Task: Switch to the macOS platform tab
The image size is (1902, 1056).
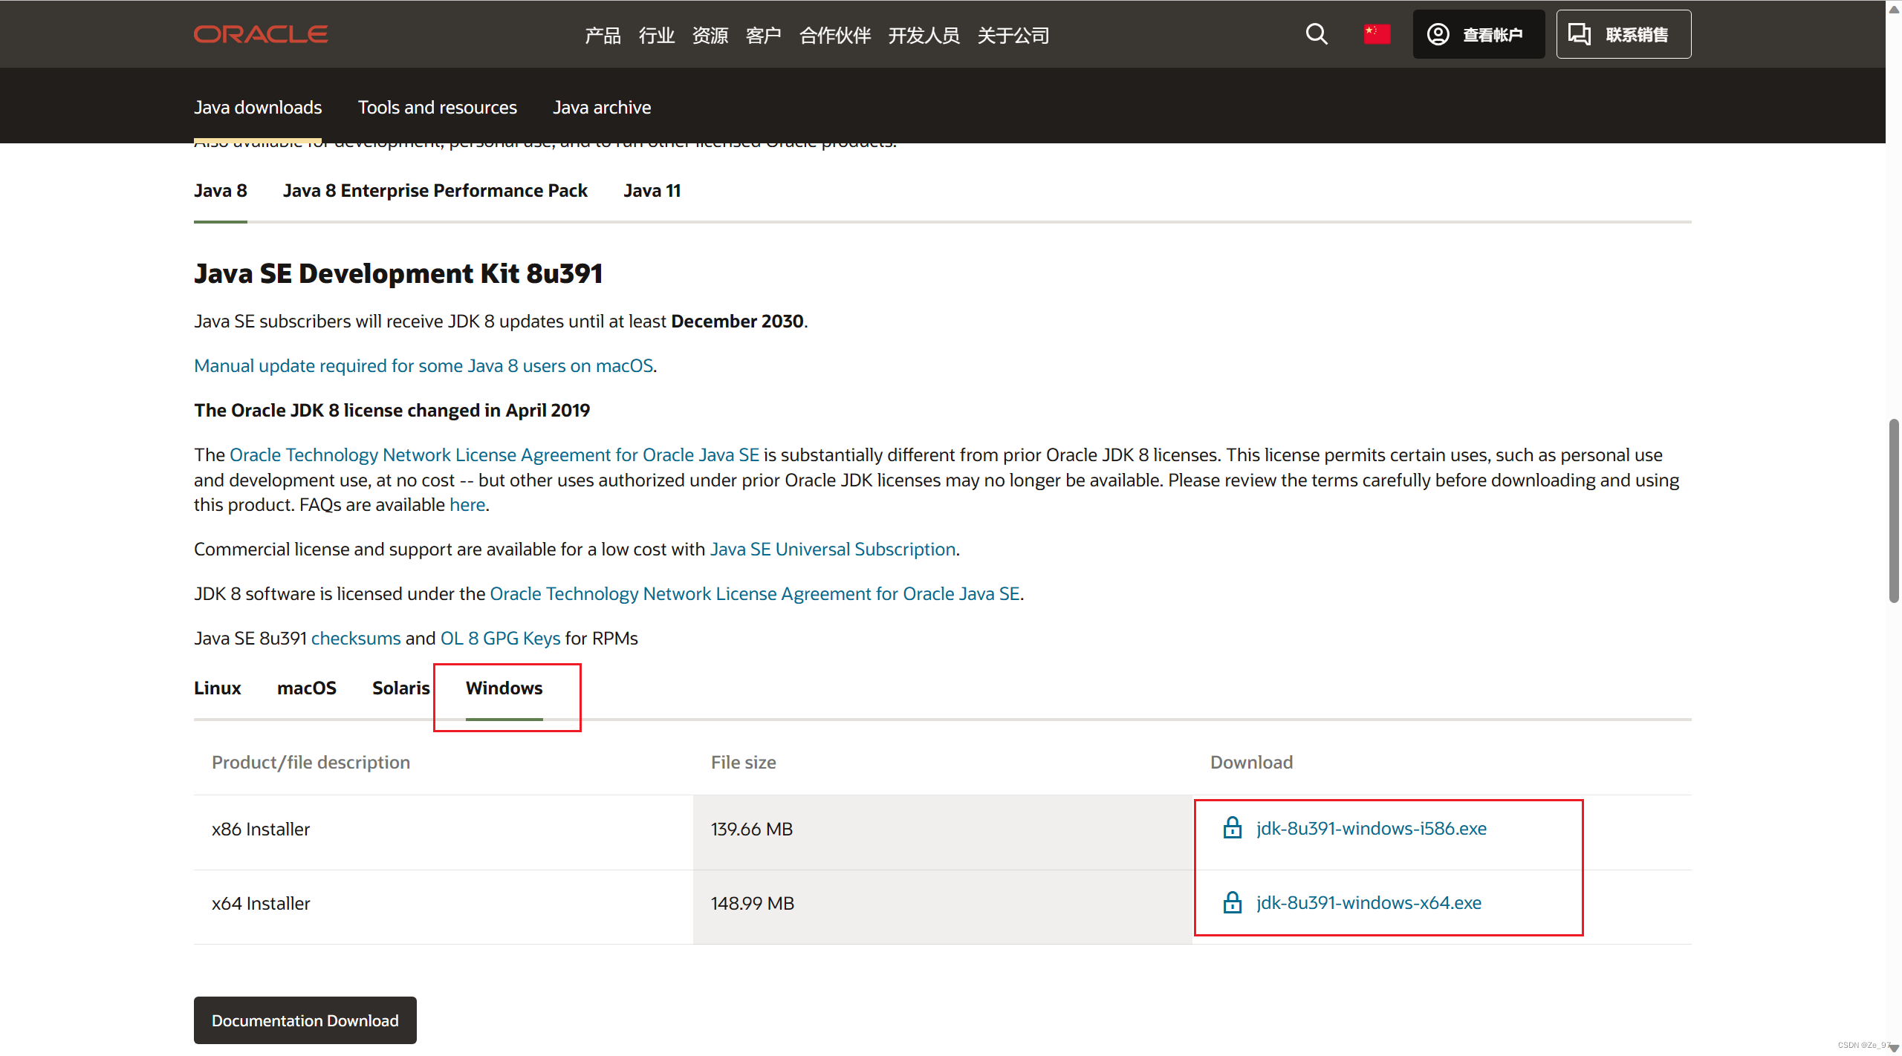Action: pos(306,688)
